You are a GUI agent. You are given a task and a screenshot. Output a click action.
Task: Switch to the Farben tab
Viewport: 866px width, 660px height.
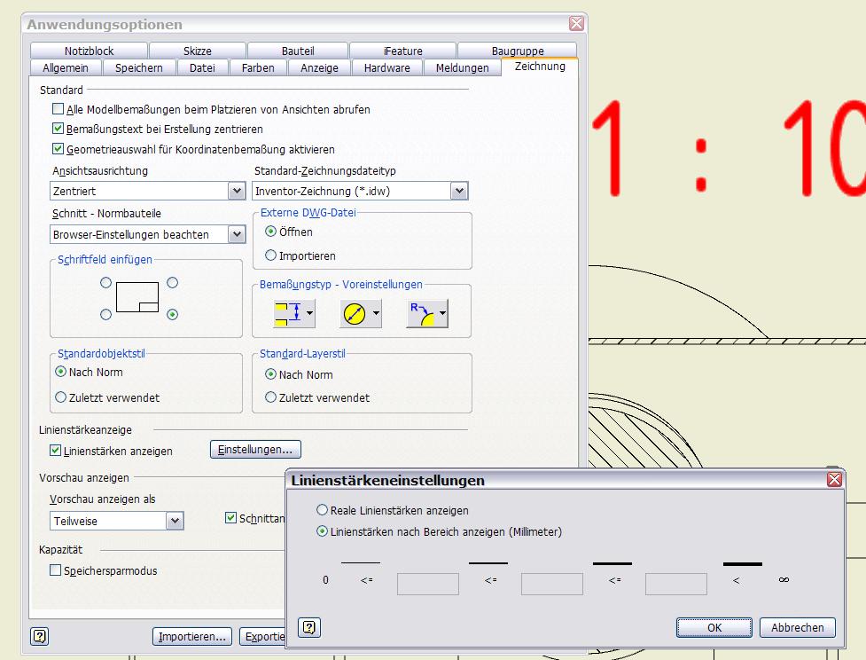click(258, 67)
